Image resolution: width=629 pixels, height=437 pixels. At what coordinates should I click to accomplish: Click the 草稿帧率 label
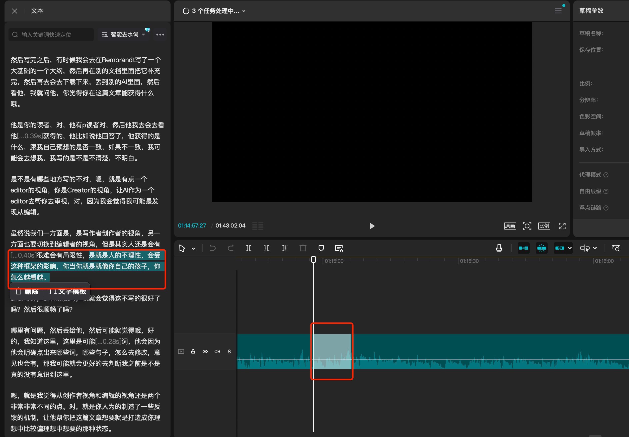pyautogui.click(x=591, y=133)
